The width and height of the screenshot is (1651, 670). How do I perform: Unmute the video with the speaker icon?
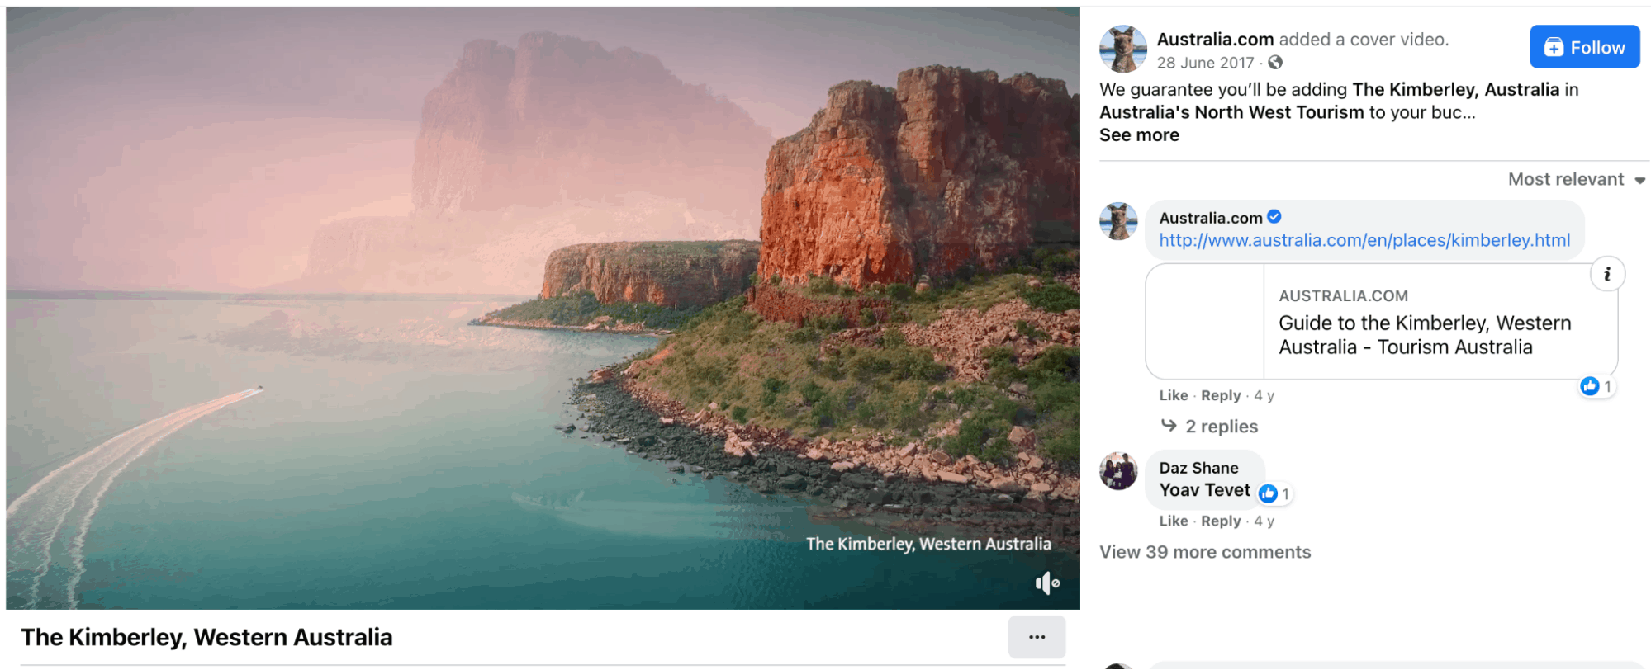coord(1047,583)
